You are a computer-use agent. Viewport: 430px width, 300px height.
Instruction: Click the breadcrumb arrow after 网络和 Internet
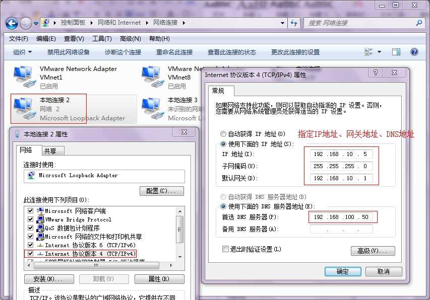(x=147, y=23)
